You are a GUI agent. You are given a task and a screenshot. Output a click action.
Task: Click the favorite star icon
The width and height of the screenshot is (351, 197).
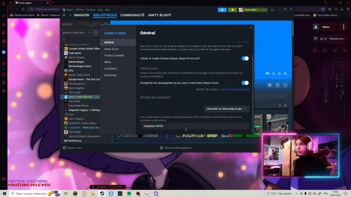pyautogui.click(x=285, y=85)
